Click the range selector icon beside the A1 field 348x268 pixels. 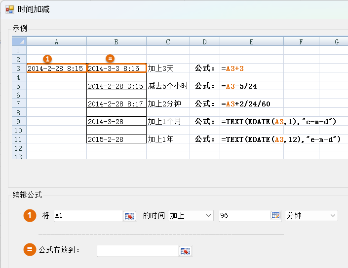coord(129,216)
